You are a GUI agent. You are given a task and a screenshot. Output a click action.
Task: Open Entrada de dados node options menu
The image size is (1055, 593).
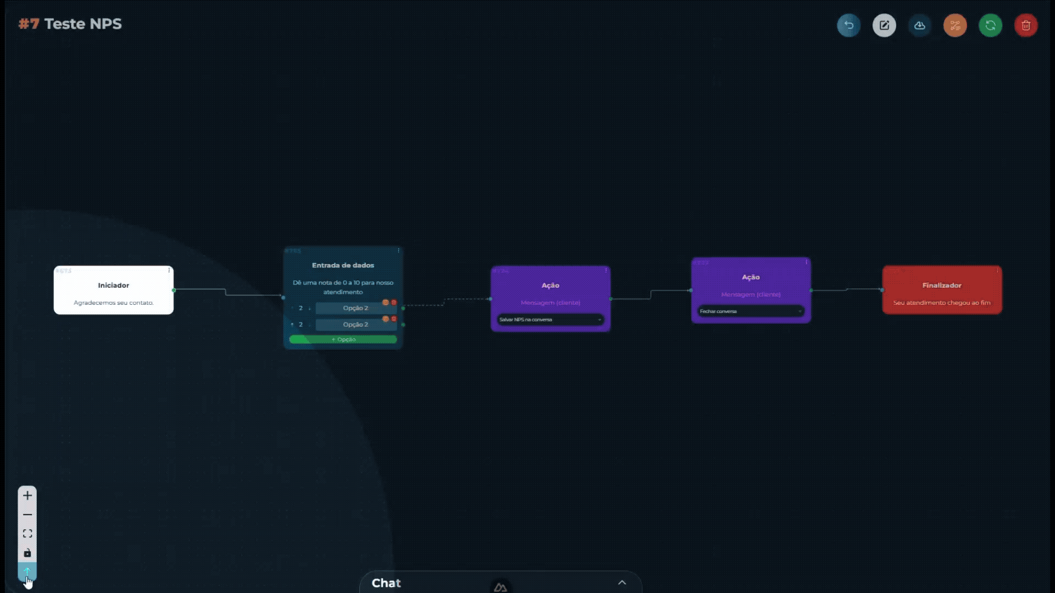click(398, 250)
